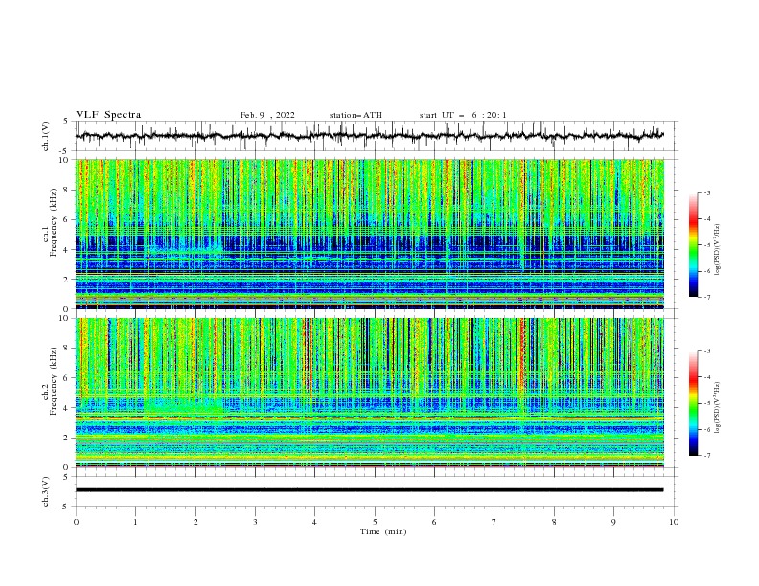Click the ch.2 spectrogram panel
The height and width of the screenshot is (586, 759).
pos(370,393)
